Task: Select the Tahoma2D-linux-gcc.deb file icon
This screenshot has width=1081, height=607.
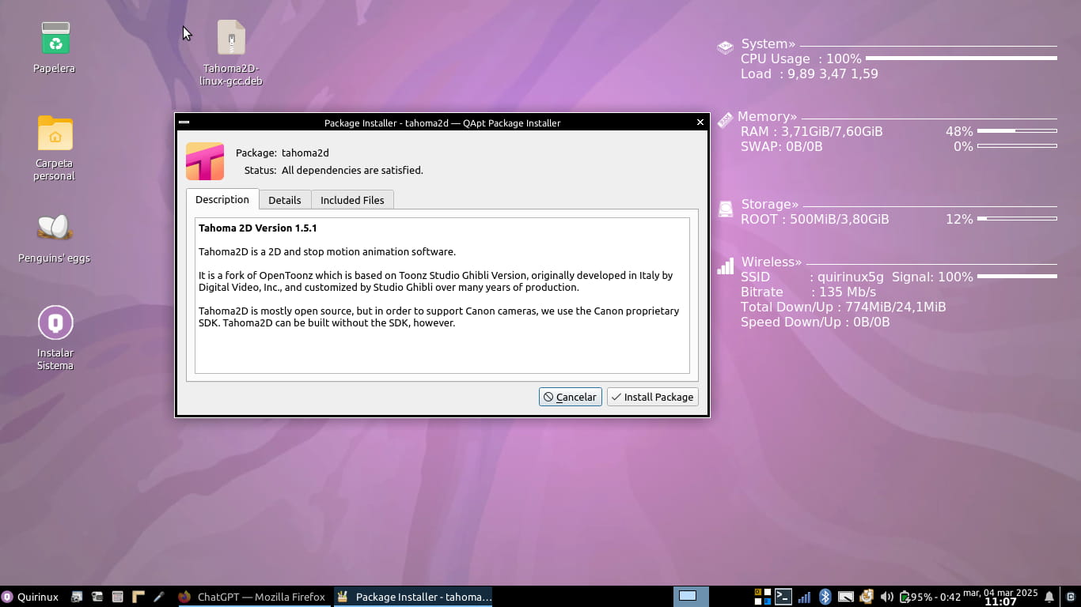Action: 231,38
